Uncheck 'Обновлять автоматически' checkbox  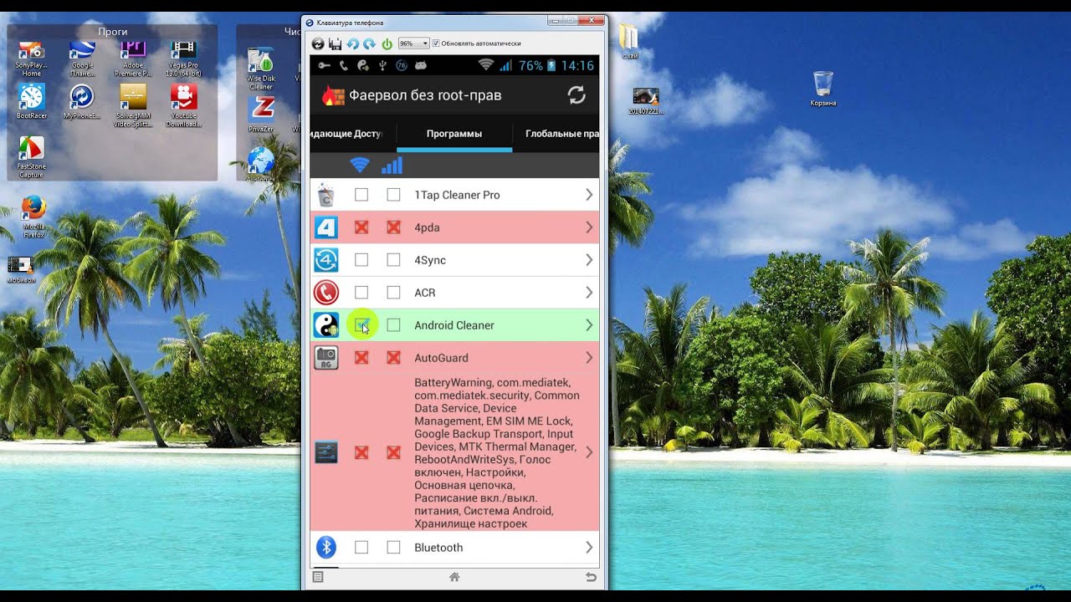pyautogui.click(x=436, y=43)
